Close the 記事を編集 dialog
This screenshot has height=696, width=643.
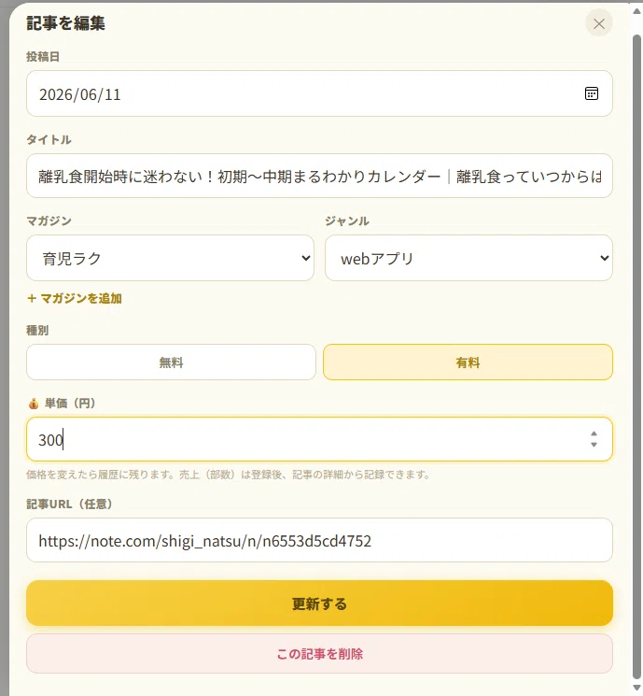598,23
